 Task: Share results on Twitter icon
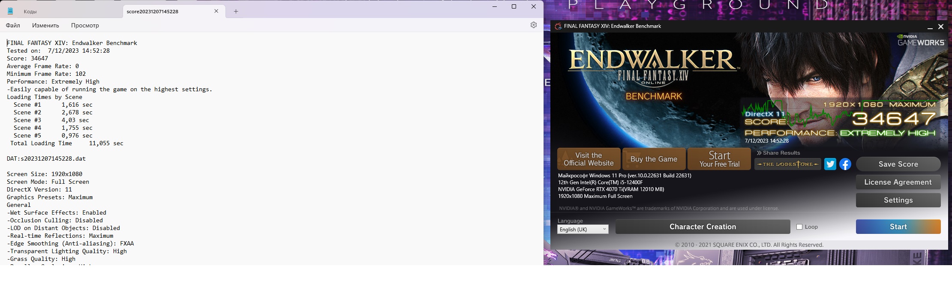(830, 164)
